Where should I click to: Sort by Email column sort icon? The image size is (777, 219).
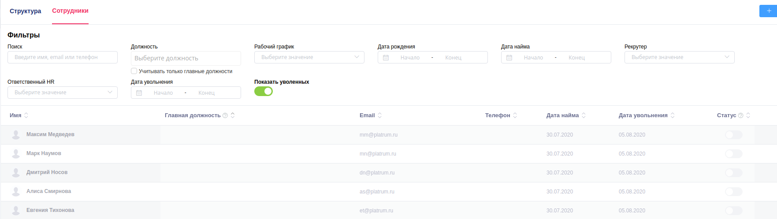tap(380, 115)
